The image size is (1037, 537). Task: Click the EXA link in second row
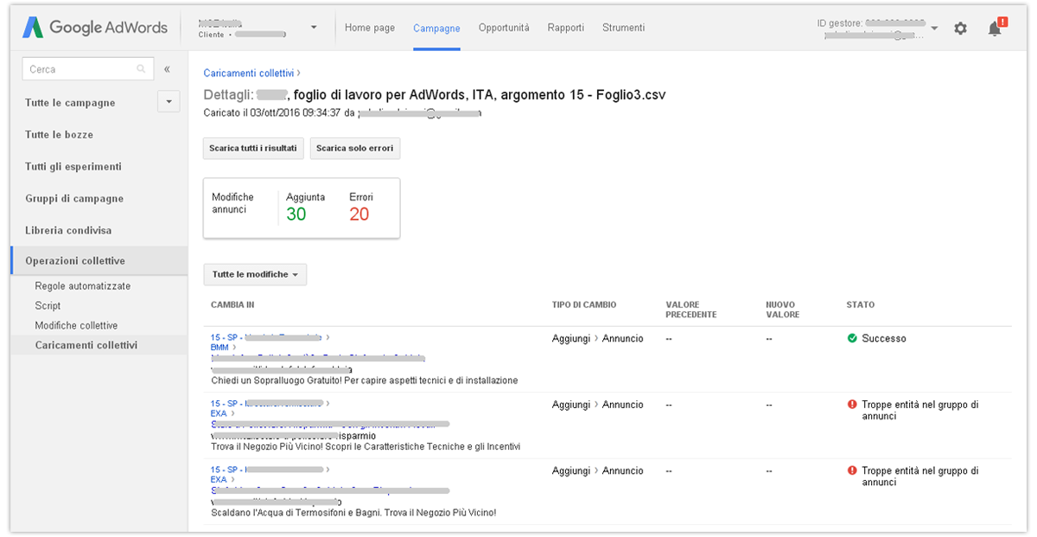pos(219,413)
